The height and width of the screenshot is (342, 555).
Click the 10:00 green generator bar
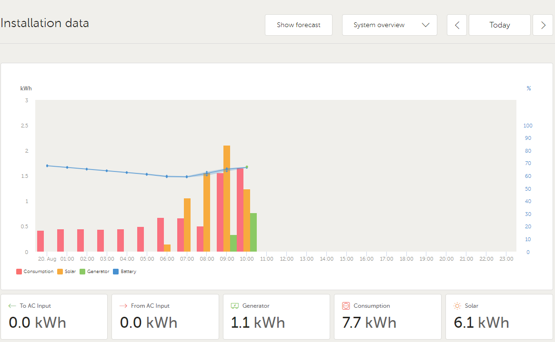[x=253, y=232]
